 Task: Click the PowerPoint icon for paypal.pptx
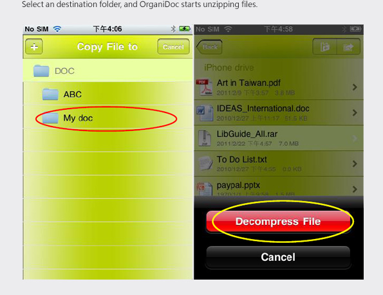[205, 188]
